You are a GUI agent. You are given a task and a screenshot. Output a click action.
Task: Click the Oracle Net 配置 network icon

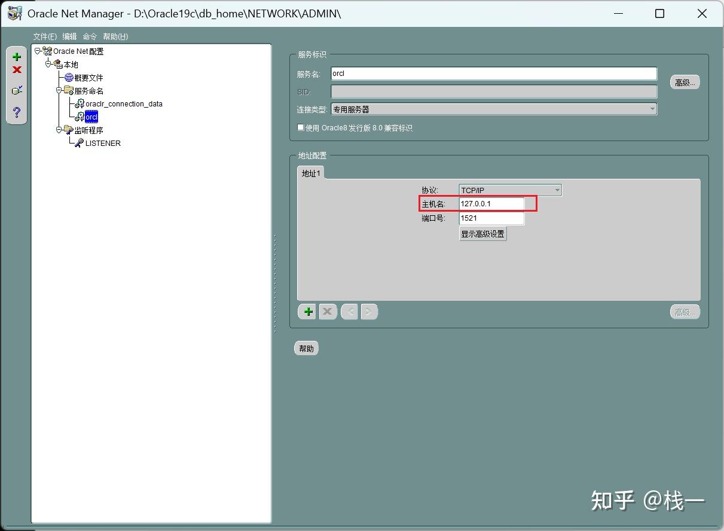(x=47, y=51)
